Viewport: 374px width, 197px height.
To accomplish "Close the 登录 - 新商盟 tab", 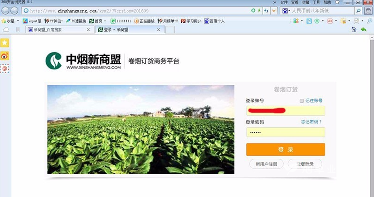I will [158, 30].
